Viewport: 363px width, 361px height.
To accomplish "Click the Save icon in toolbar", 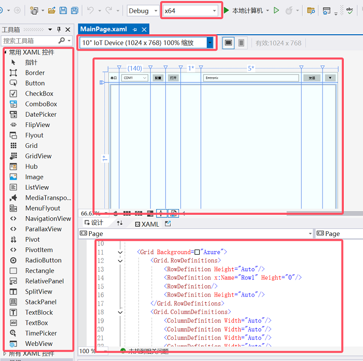I will point(63,10).
